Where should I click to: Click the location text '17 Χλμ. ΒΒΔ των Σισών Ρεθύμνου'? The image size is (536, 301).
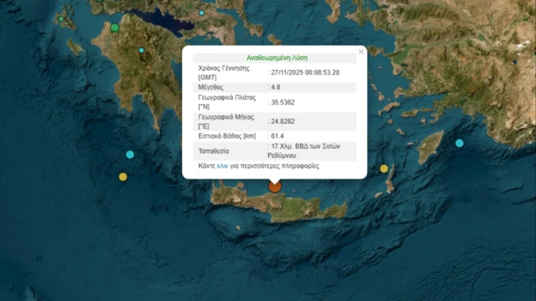[304, 151]
